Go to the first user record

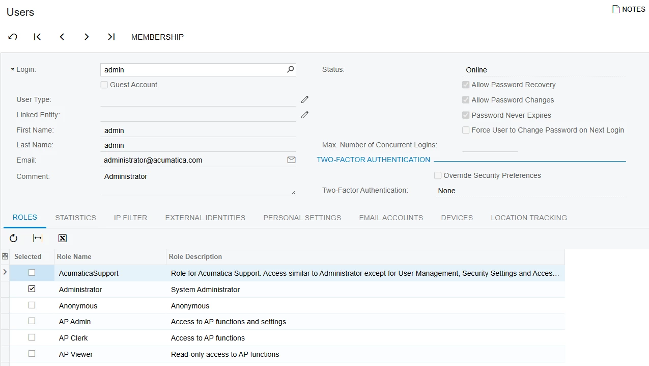[x=37, y=37]
